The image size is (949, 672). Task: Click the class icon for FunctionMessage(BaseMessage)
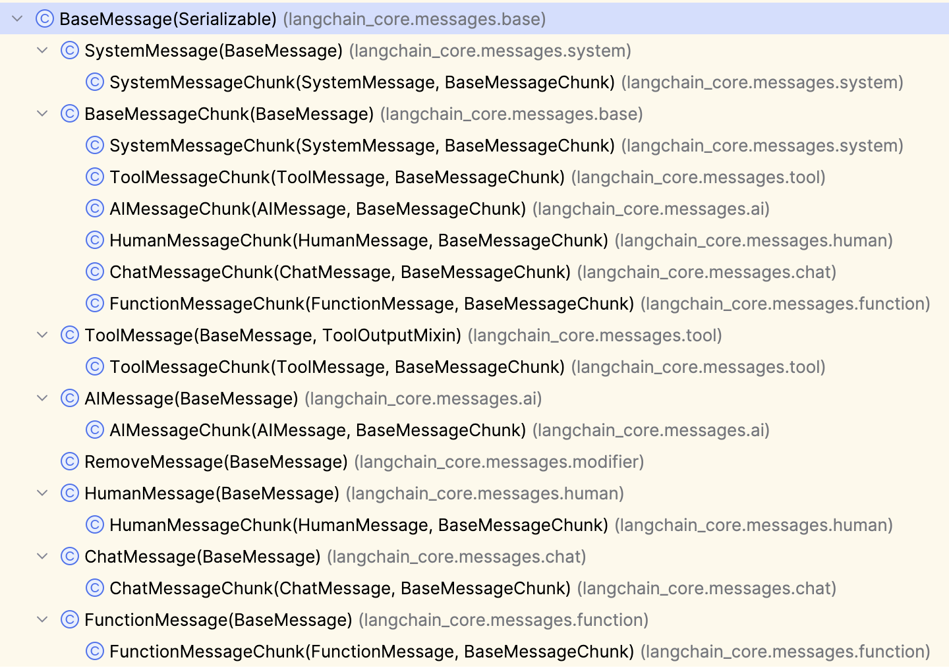(69, 620)
